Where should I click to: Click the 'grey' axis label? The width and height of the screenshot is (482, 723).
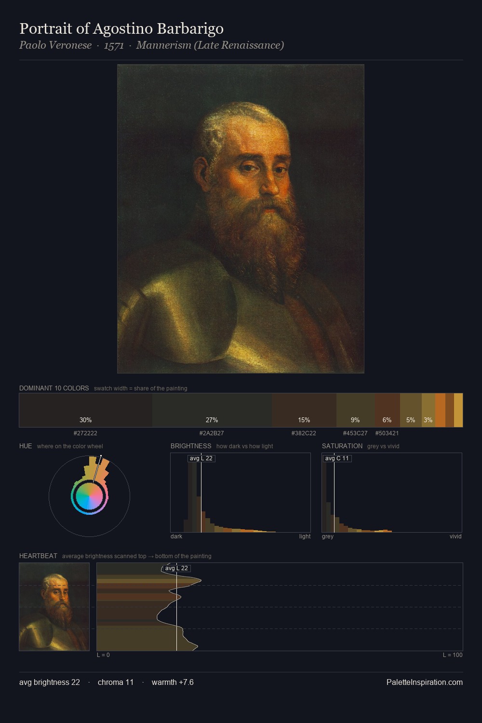[328, 536]
